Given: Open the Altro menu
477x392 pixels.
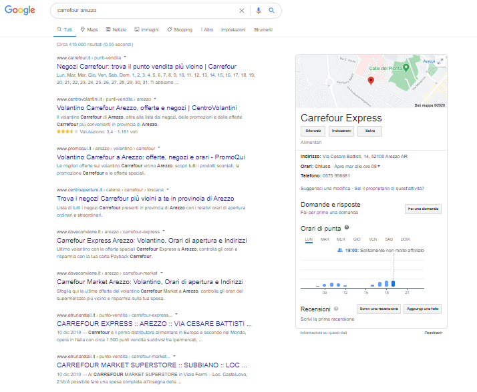Looking at the screenshot, I should 207,29.
